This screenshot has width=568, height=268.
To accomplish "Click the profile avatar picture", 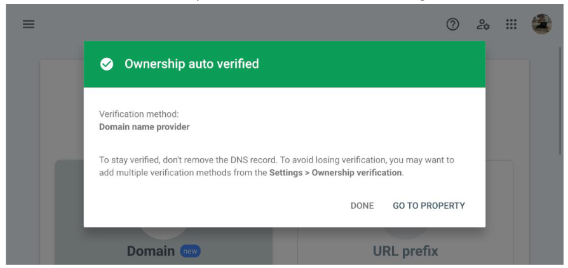I will click(x=541, y=24).
